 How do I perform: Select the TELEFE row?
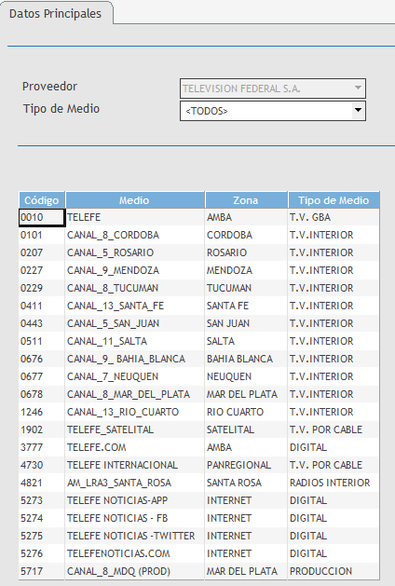coord(198,217)
